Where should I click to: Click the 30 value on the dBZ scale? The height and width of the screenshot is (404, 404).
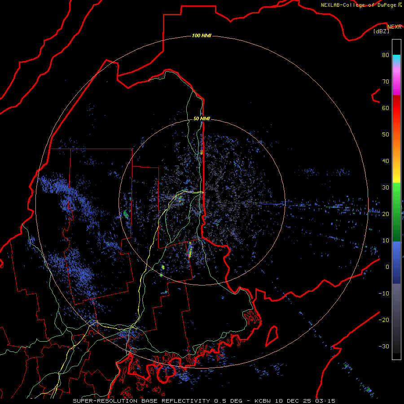coord(386,187)
